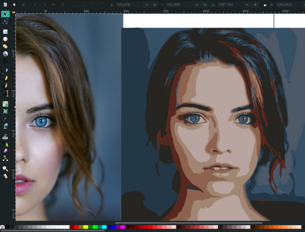Select the Connector diagram tool
Screen dimensions: 305x232
tap(5, 159)
